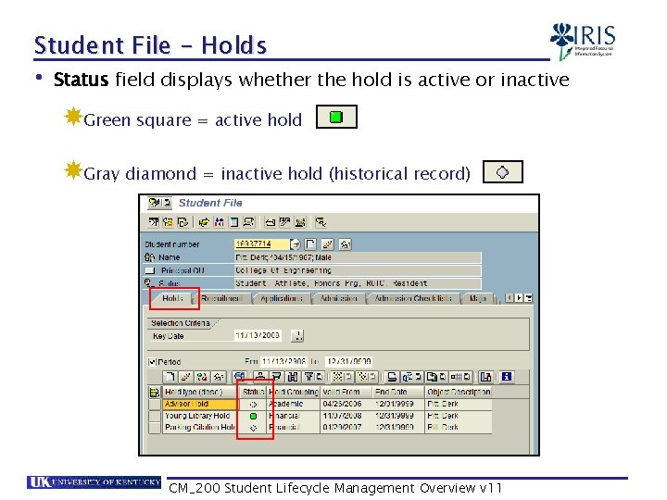
Task: Click the new hold (blank page) icon in holds toolbar
Action: 170,377
